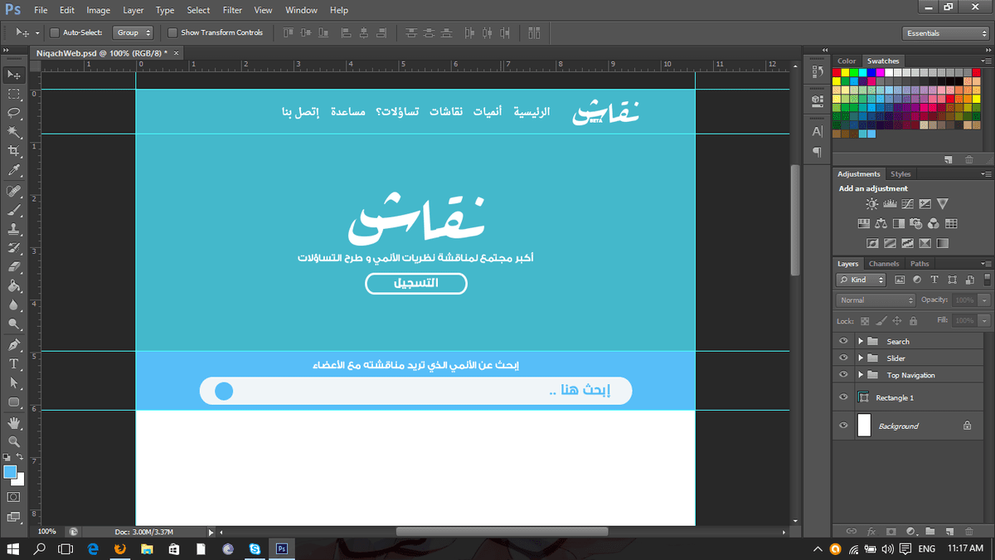Select the Background layer
Image resolution: width=995 pixels, height=560 pixels.
point(899,426)
